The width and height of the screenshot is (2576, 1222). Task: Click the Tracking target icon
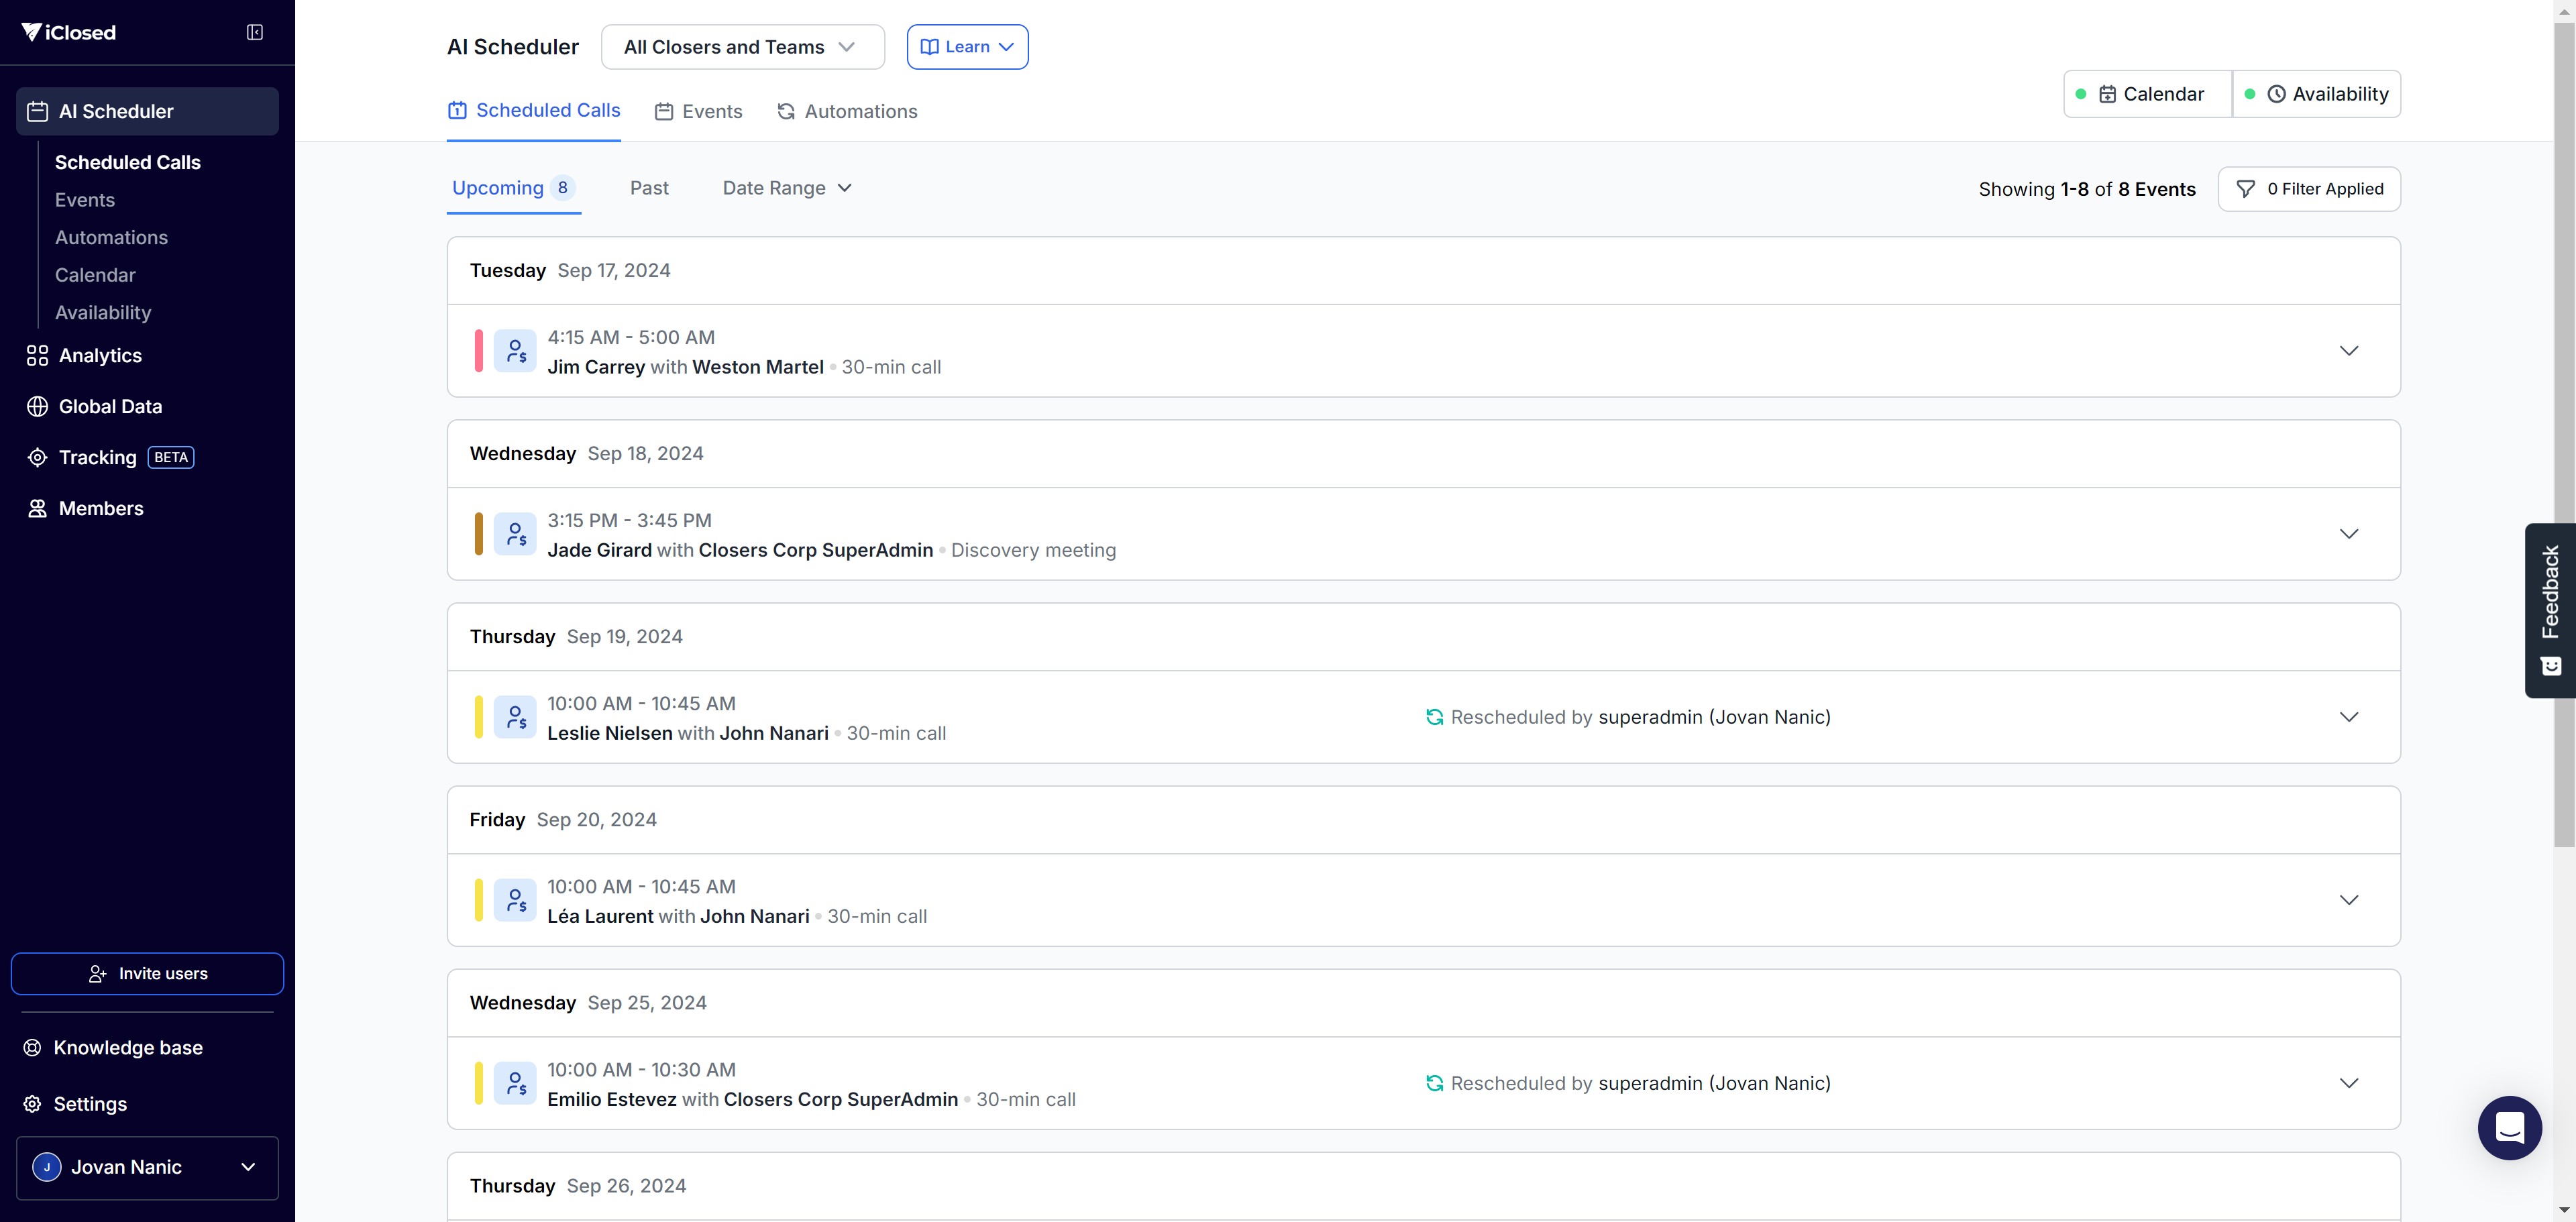point(37,458)
